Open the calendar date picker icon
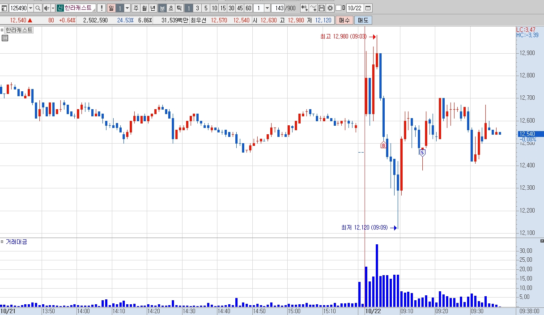 click(x=368, y=8)
